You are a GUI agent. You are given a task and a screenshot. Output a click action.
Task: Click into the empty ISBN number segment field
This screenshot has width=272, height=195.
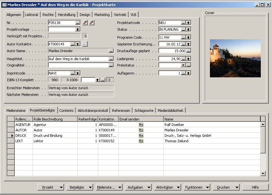point(88,80)
